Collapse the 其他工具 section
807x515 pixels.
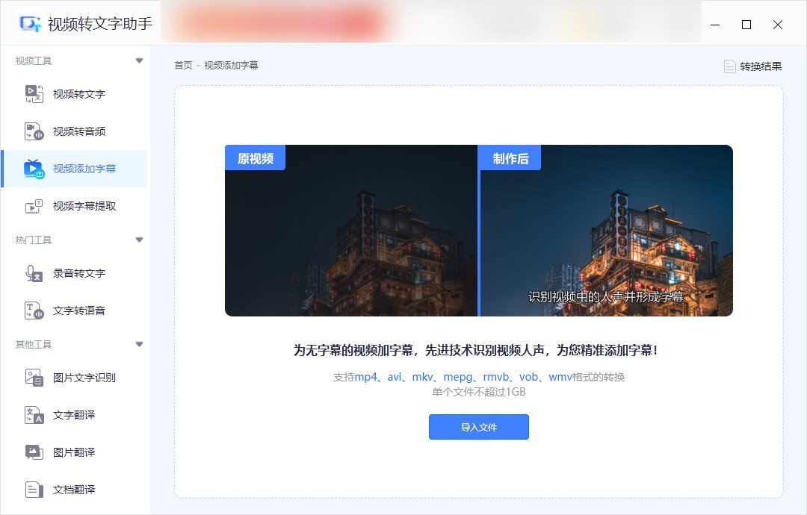139,344
